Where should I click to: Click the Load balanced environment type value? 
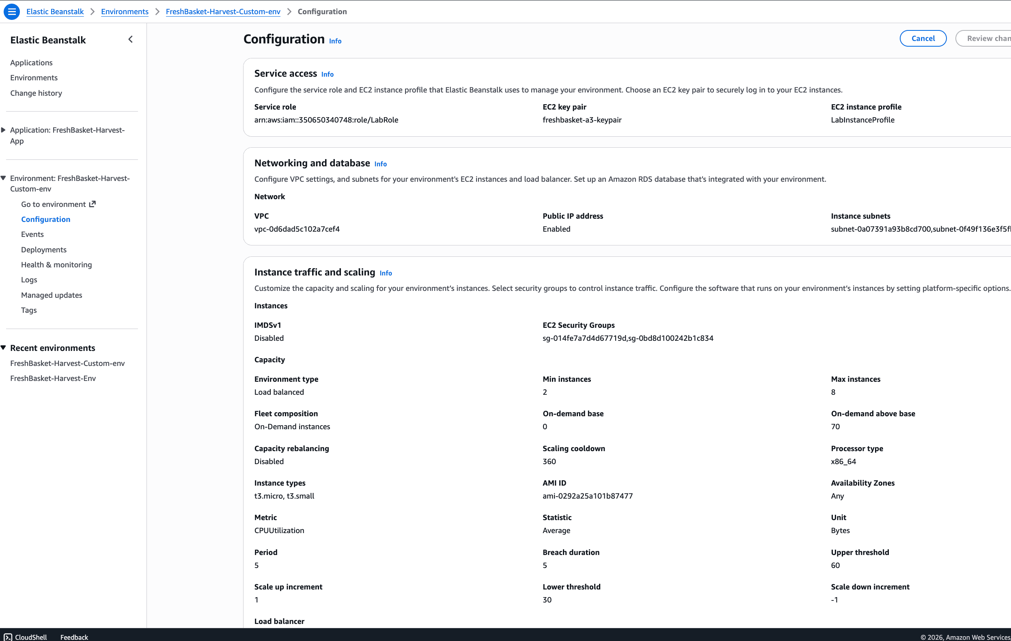(x=279, y=391)
